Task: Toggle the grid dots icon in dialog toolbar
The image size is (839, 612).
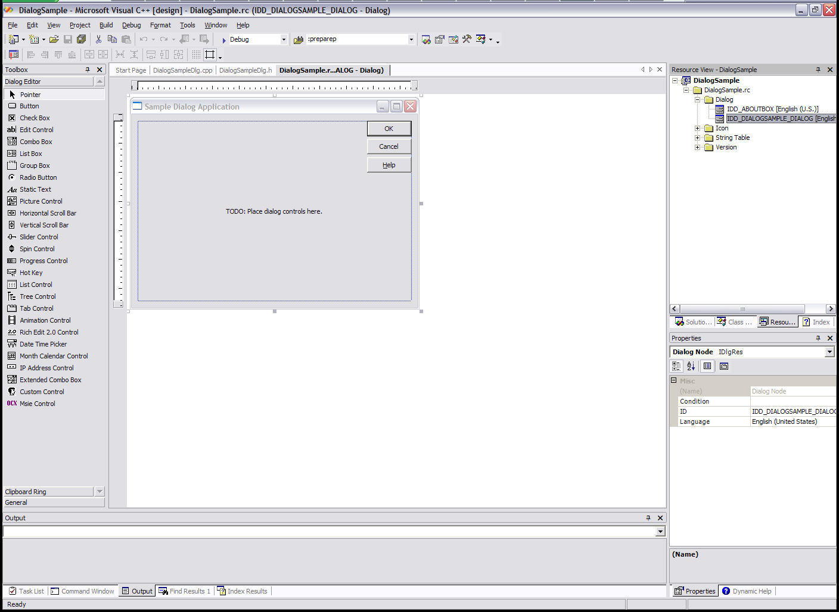Action: (x=196, y=55)
